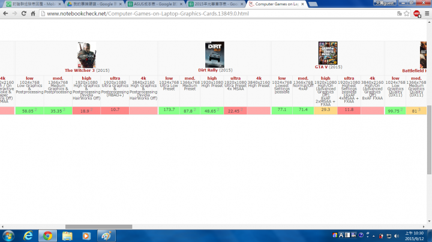Viewport: 432px width, 242px height.
Task: Click the browser forward arrow
Action: 14,13
